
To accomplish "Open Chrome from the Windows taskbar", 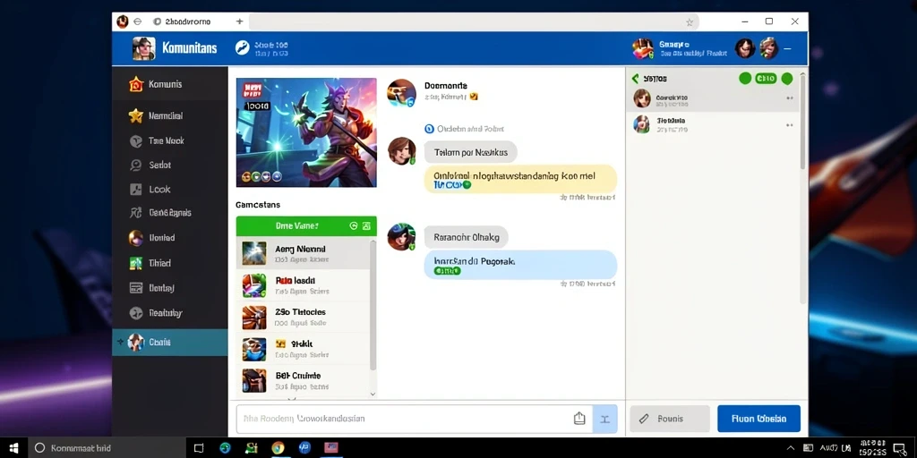I will pos(278,448).
